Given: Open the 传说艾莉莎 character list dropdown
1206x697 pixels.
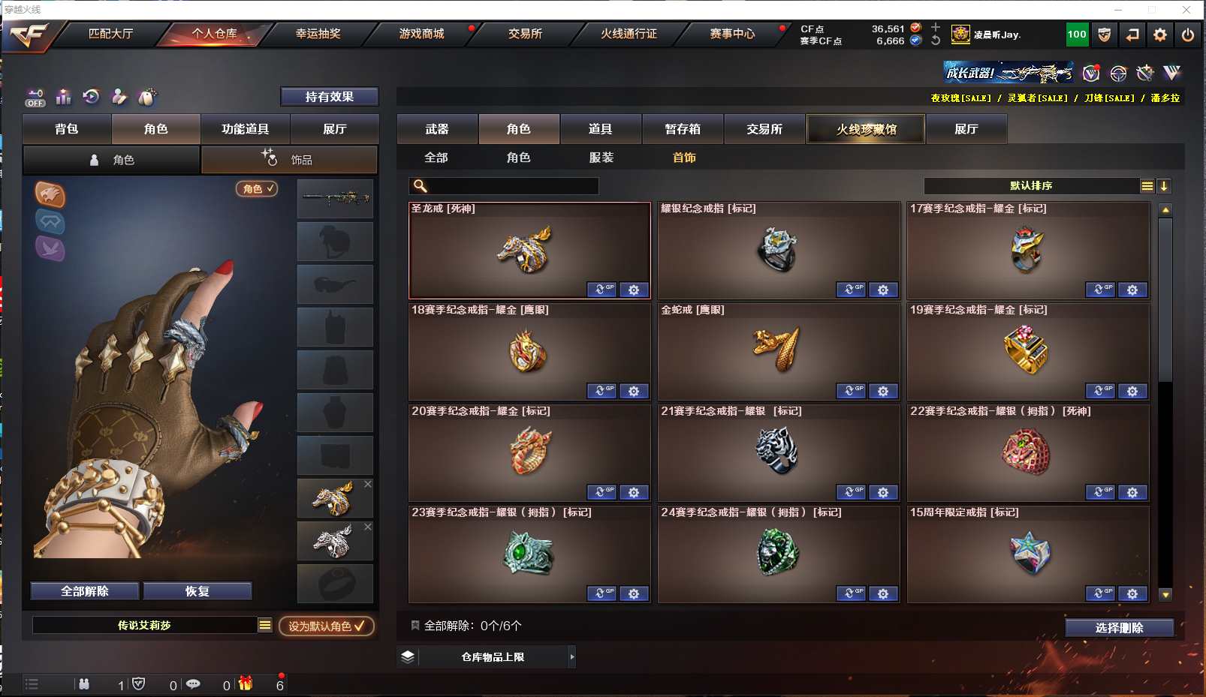Looking at the screenshot, I should [265, 625].
